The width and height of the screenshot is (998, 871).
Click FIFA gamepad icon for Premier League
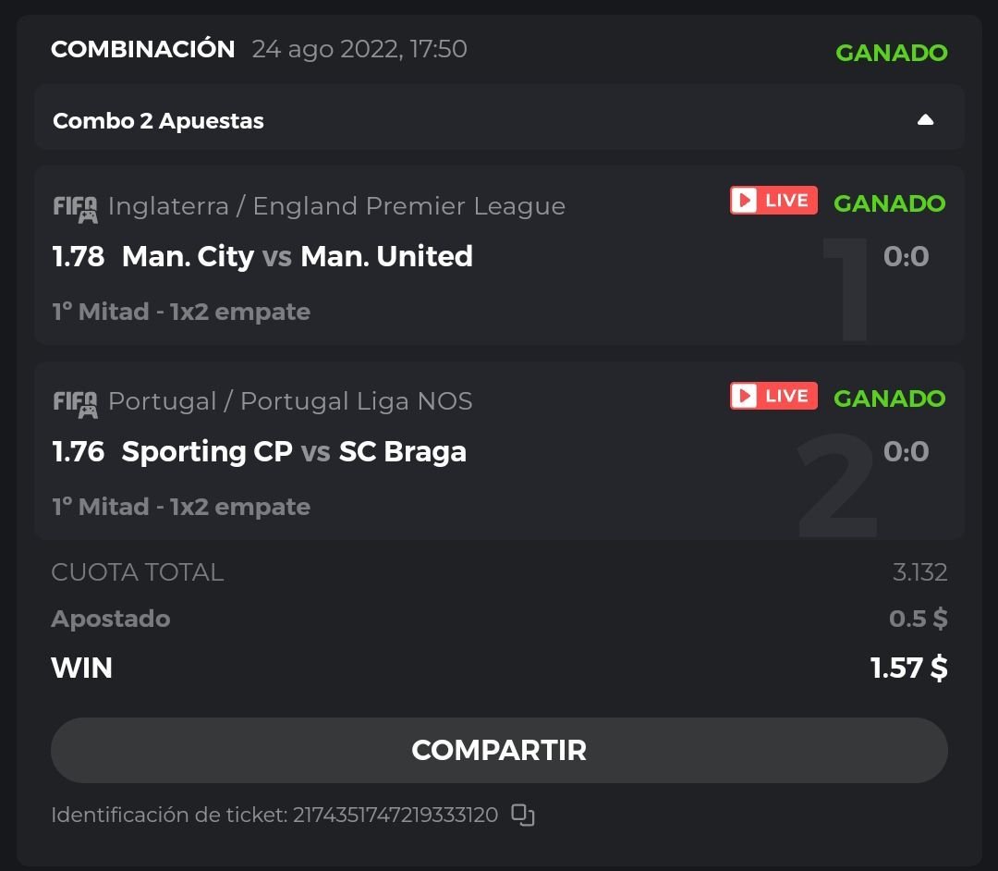click(75, 208)
